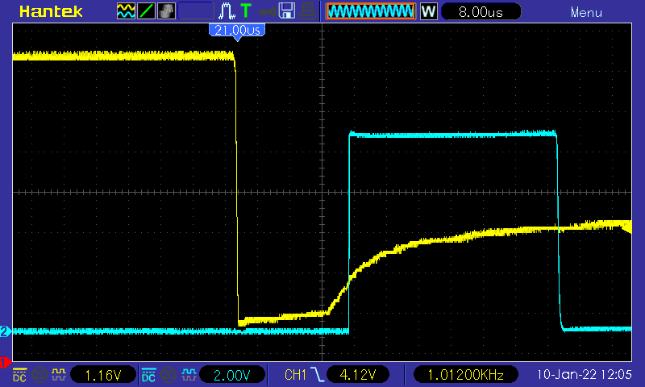
Task: Click the empty status box in top bar
Action: click(196, 11)
